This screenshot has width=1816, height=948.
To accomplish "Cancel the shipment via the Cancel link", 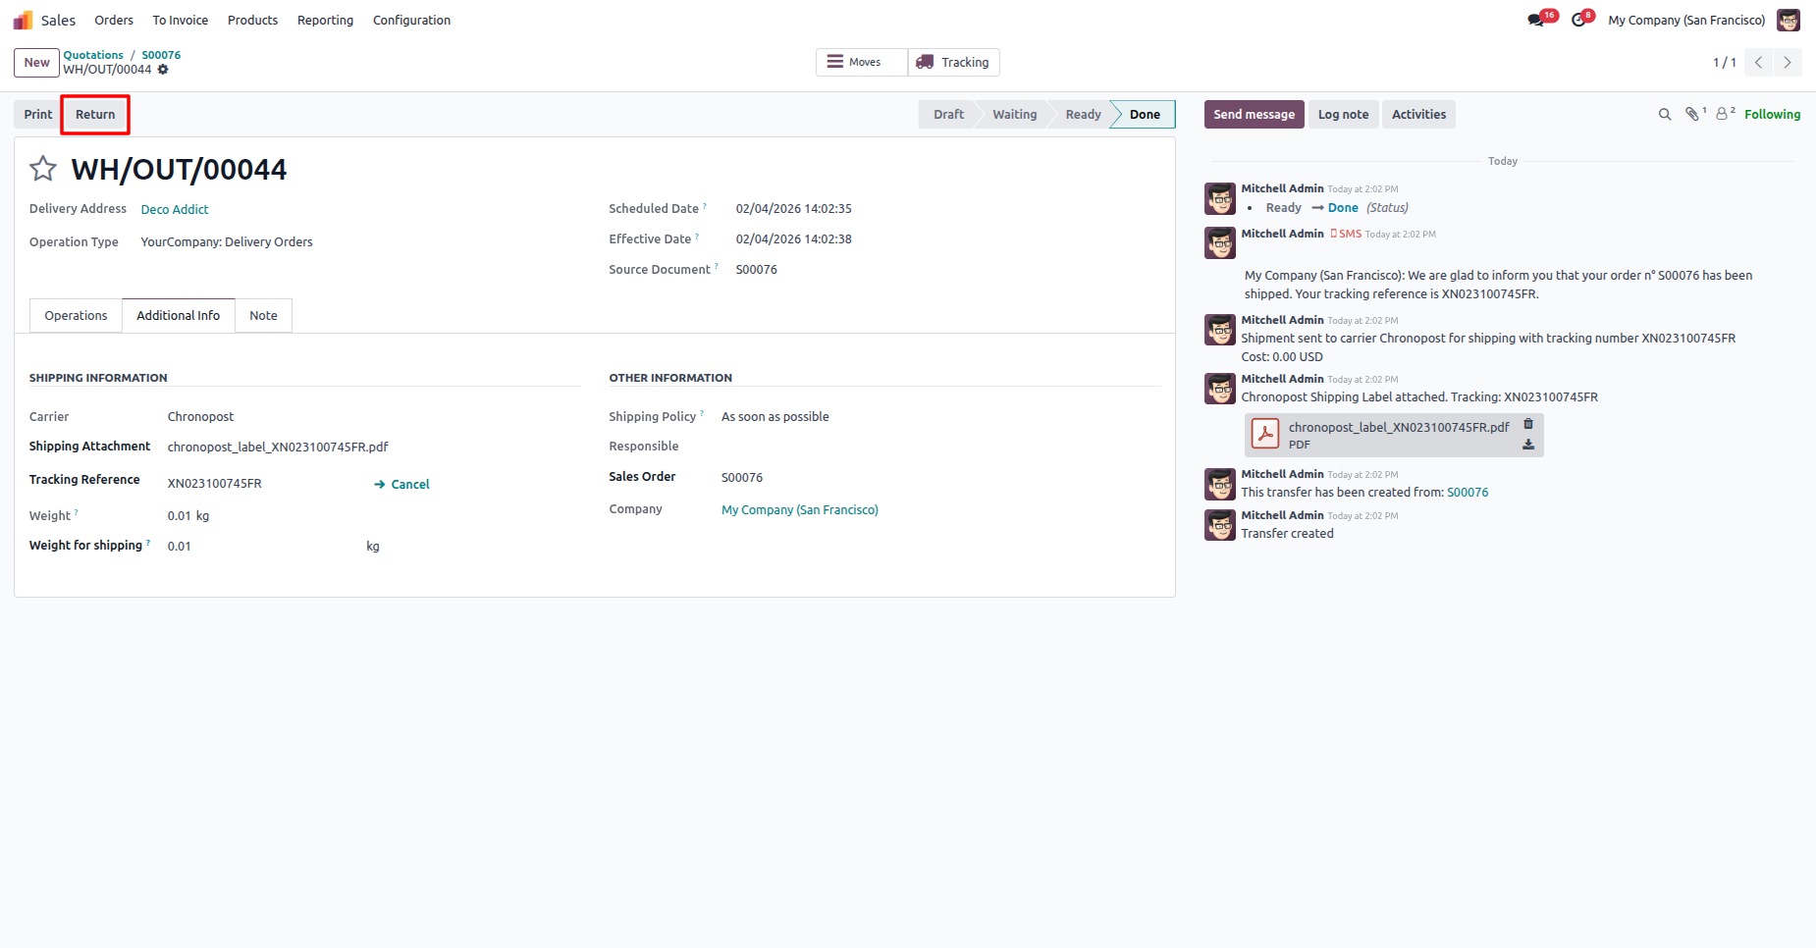I will [x=401, y=485].
